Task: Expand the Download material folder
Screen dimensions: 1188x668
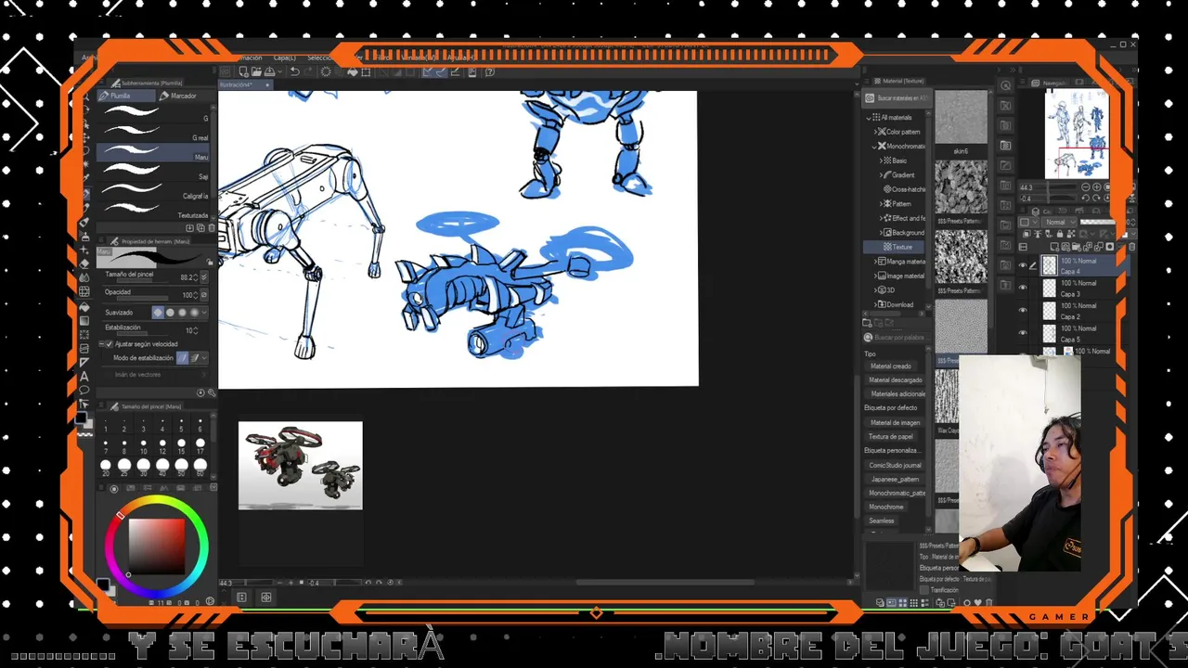Action: click(x=876, y=304)
